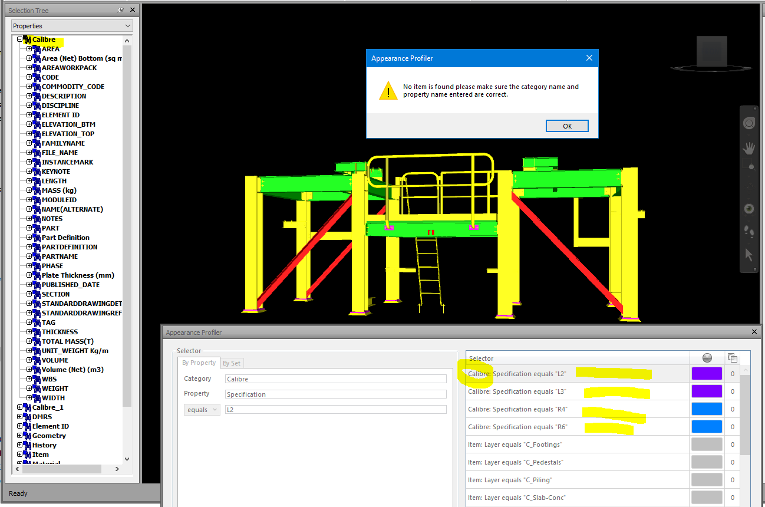
Task: Click the transparency column header icon
Action: tap(732, 358)
